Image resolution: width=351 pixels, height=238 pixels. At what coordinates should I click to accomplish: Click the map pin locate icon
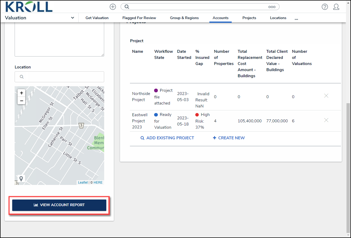[21, 179]
